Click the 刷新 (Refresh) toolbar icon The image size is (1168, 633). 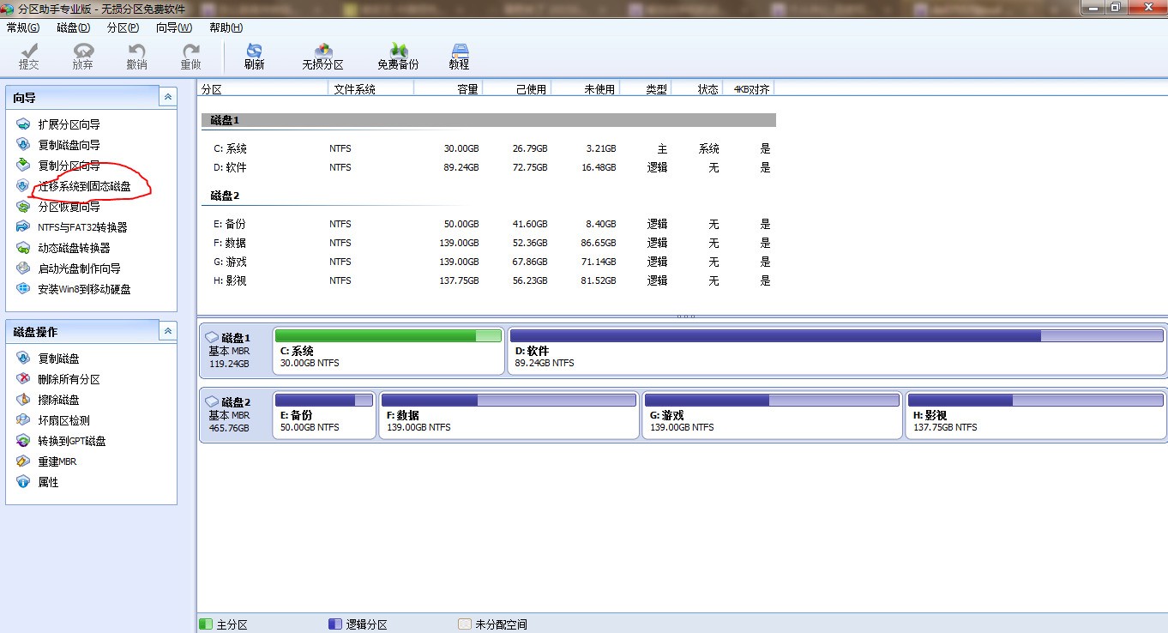[x=254, y=57]
